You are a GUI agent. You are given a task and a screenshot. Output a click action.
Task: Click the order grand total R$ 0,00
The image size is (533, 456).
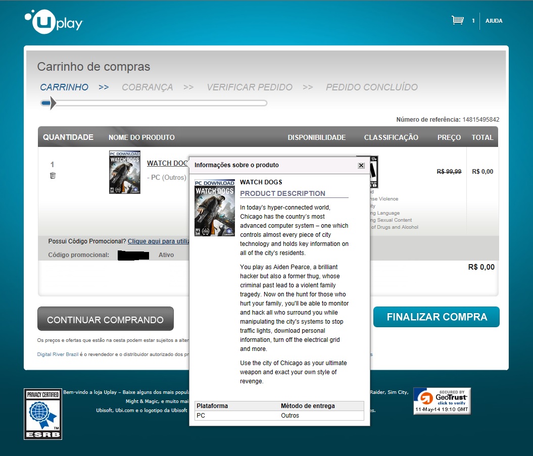click(481, 267)
